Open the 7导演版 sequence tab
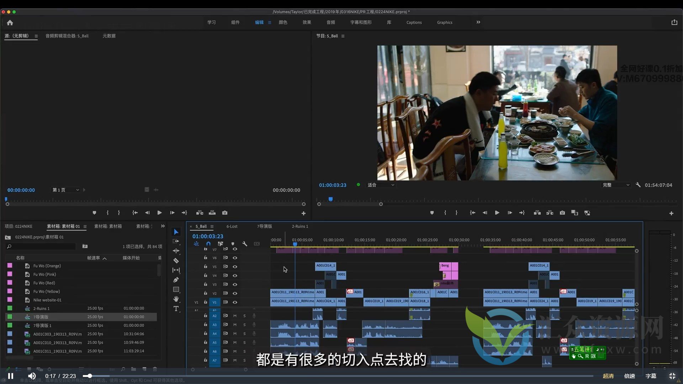 (x=265, y=226)
